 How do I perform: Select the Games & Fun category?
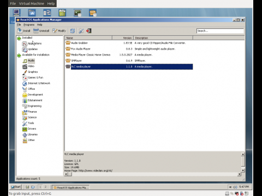point(35,77)
